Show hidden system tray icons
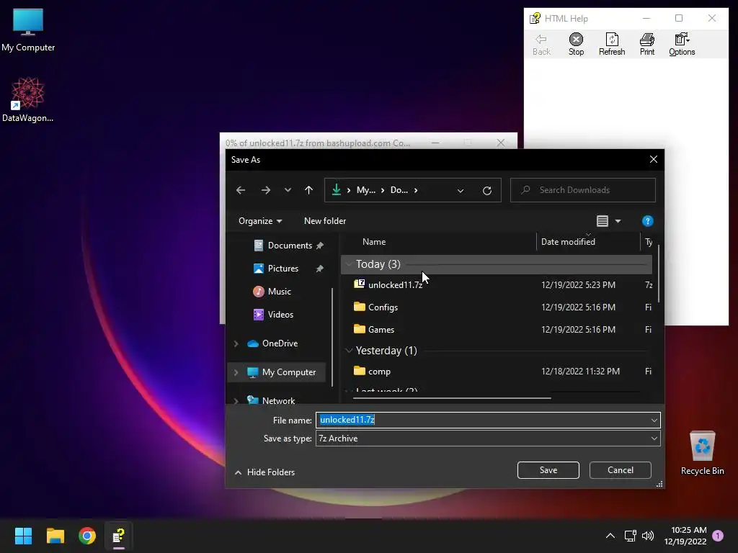Screen dimensions: 738x553 [x=610, y=536]
